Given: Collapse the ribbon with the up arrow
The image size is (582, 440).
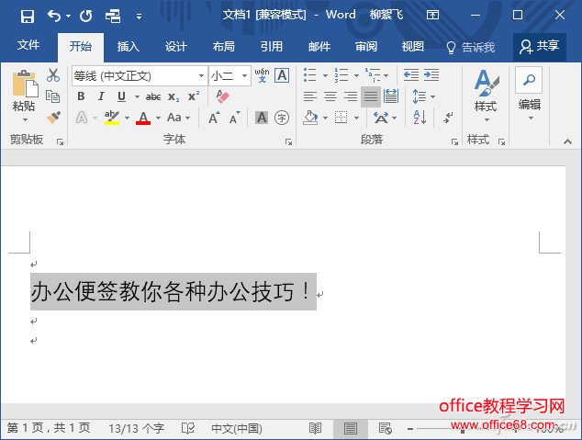Looking at the screenshot, I should pyautogui.click(x=567, y=141).
